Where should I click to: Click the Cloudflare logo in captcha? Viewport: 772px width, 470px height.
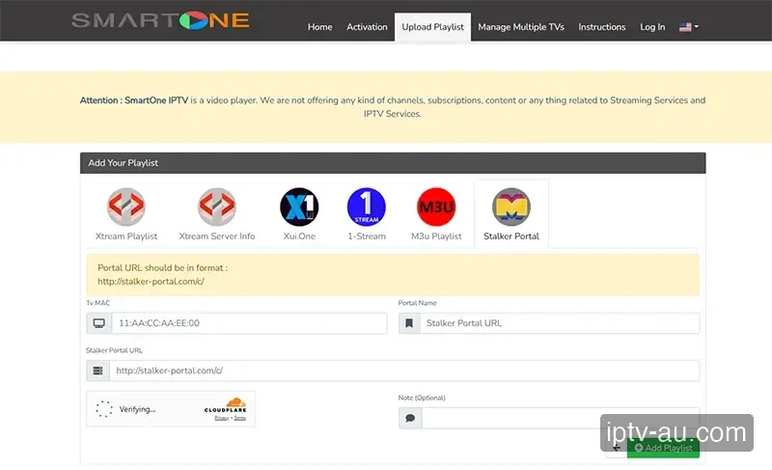(x=226, y=405)
